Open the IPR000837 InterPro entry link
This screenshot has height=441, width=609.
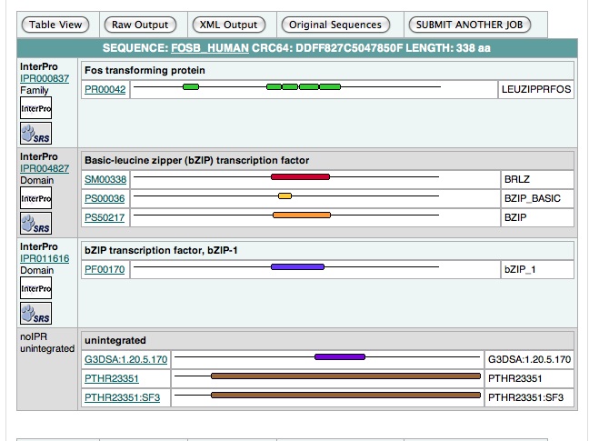(45, 79)
